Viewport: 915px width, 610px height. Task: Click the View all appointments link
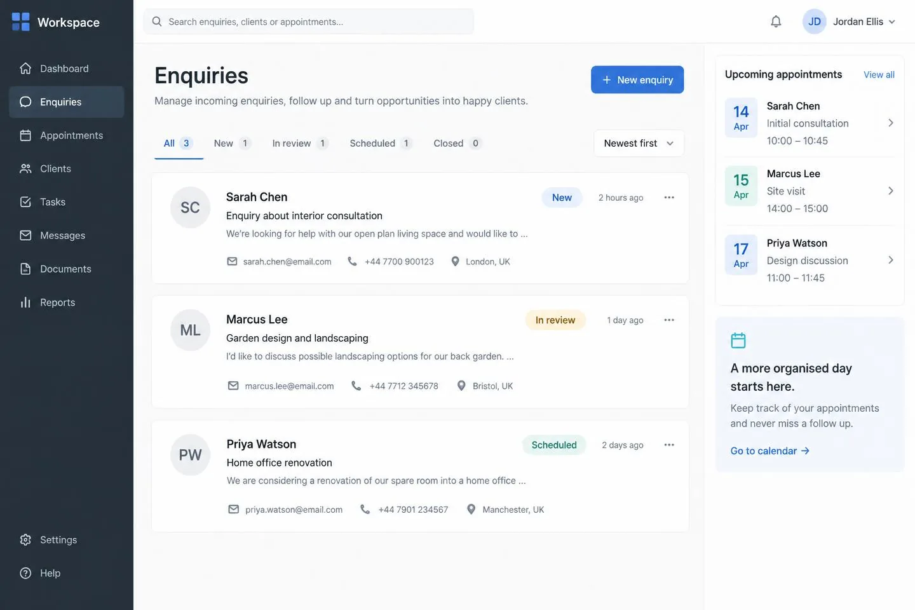point(879,75)
